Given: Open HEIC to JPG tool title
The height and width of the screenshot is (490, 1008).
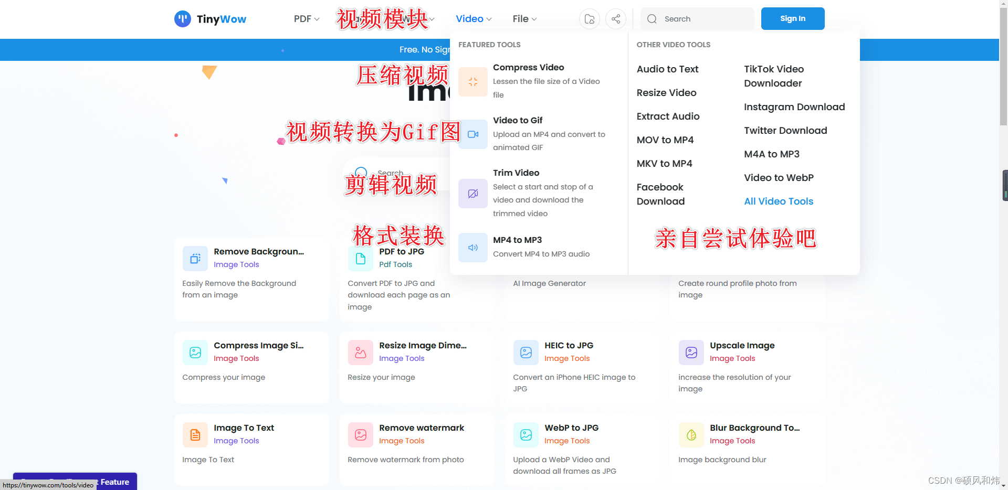Looking at the screenshot, I should (569, 346).
